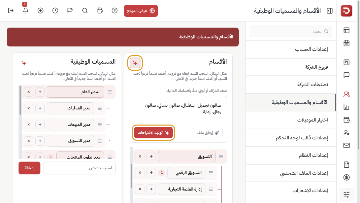
Task: Focus the بحث search field
Action: click(291, 31)
